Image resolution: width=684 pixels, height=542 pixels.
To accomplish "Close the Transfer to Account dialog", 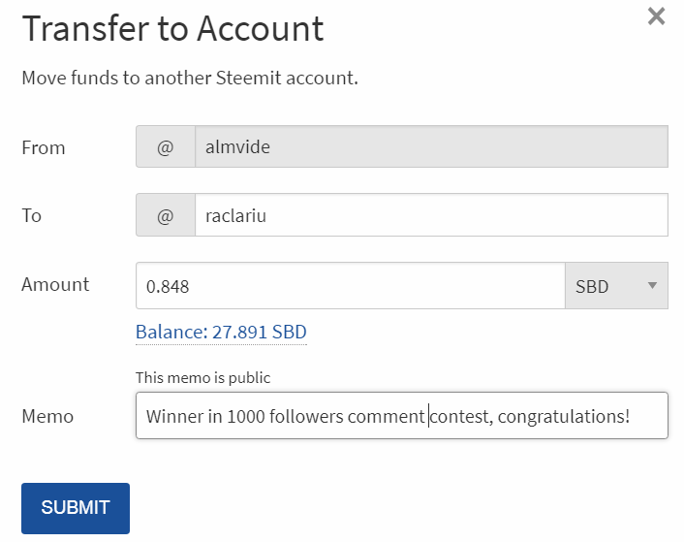I will [656, 16].
